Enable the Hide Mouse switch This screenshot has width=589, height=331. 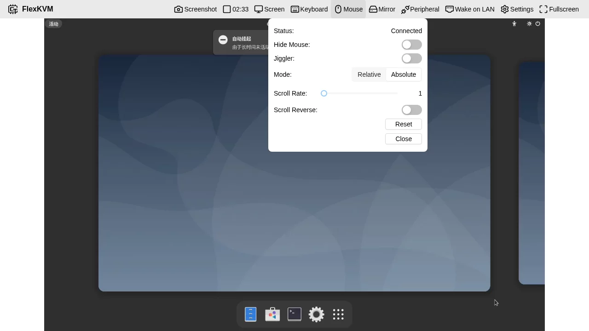411,45
